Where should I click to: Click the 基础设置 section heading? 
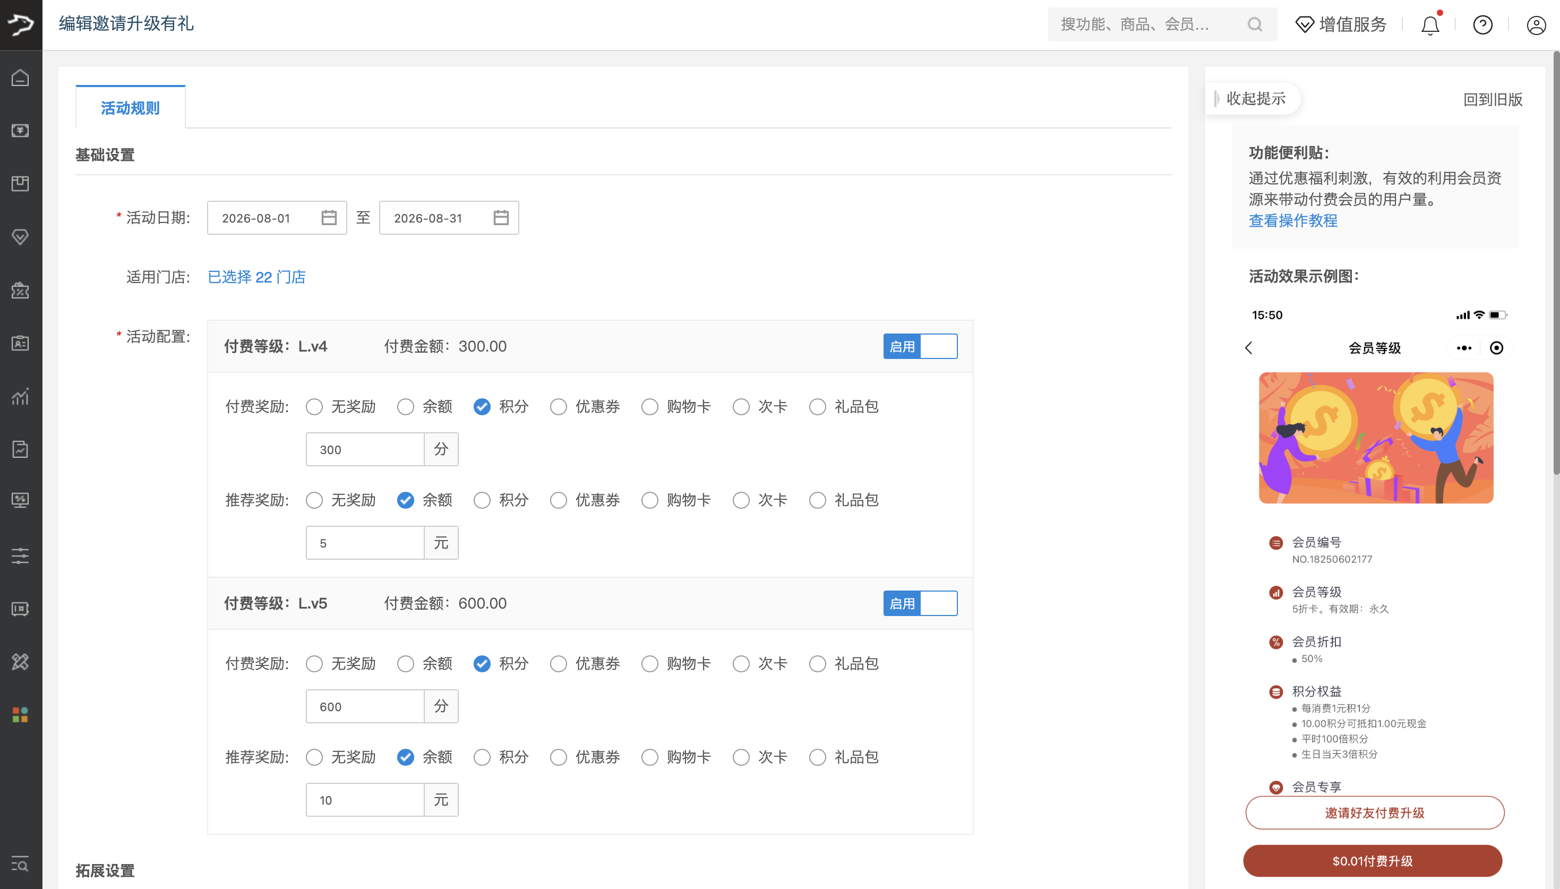(x=105, y=155)
